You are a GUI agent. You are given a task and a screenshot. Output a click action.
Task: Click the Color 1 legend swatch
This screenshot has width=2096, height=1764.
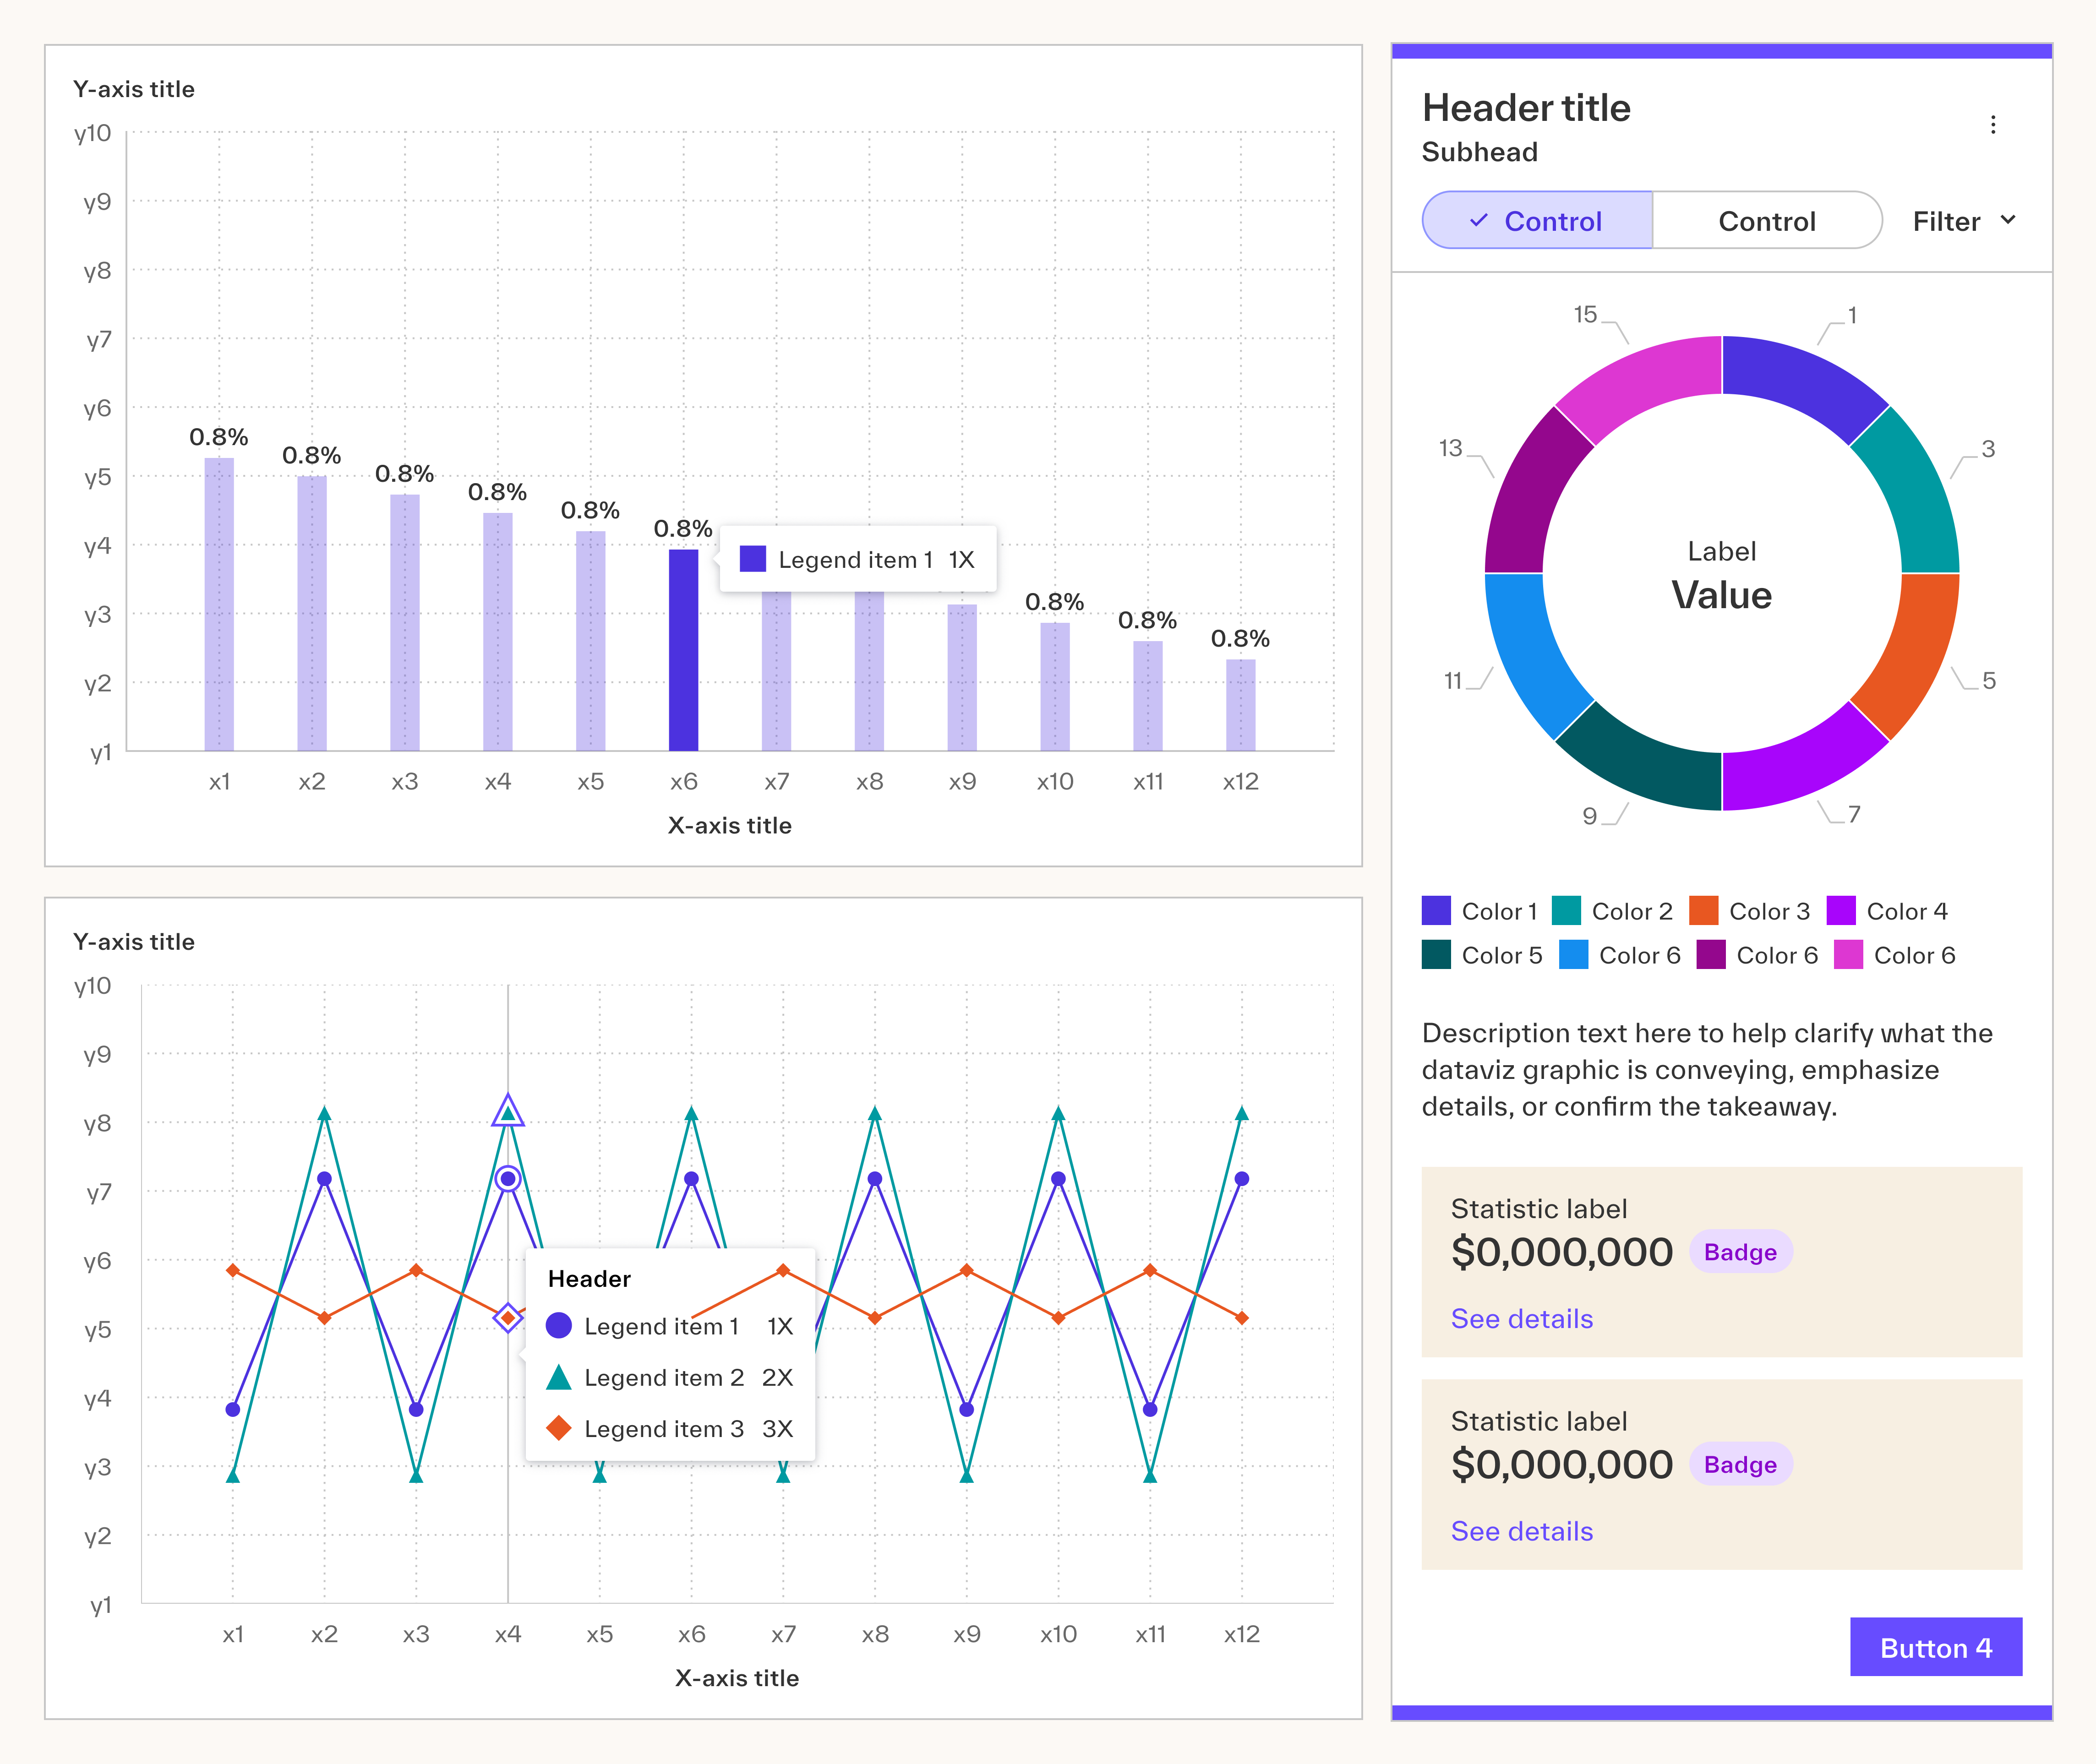1436,911
